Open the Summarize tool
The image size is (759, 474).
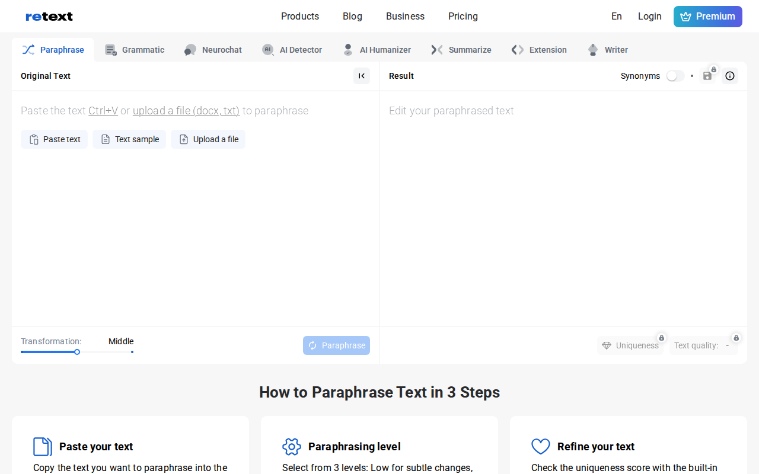(461, 50)
